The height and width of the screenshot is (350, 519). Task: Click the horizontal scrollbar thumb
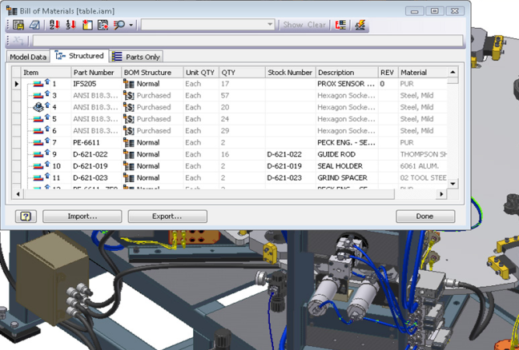click(209, 194)
